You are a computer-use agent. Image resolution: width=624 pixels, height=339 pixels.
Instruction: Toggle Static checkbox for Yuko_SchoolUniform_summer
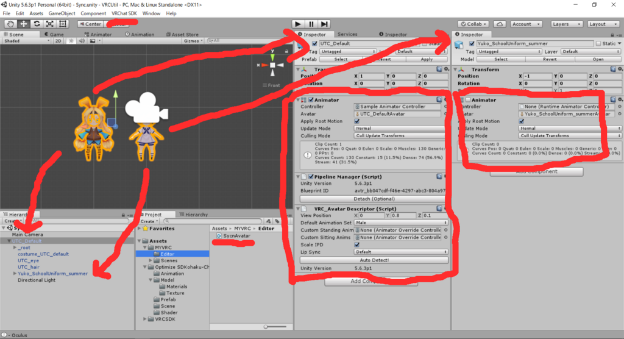[598, 43]
